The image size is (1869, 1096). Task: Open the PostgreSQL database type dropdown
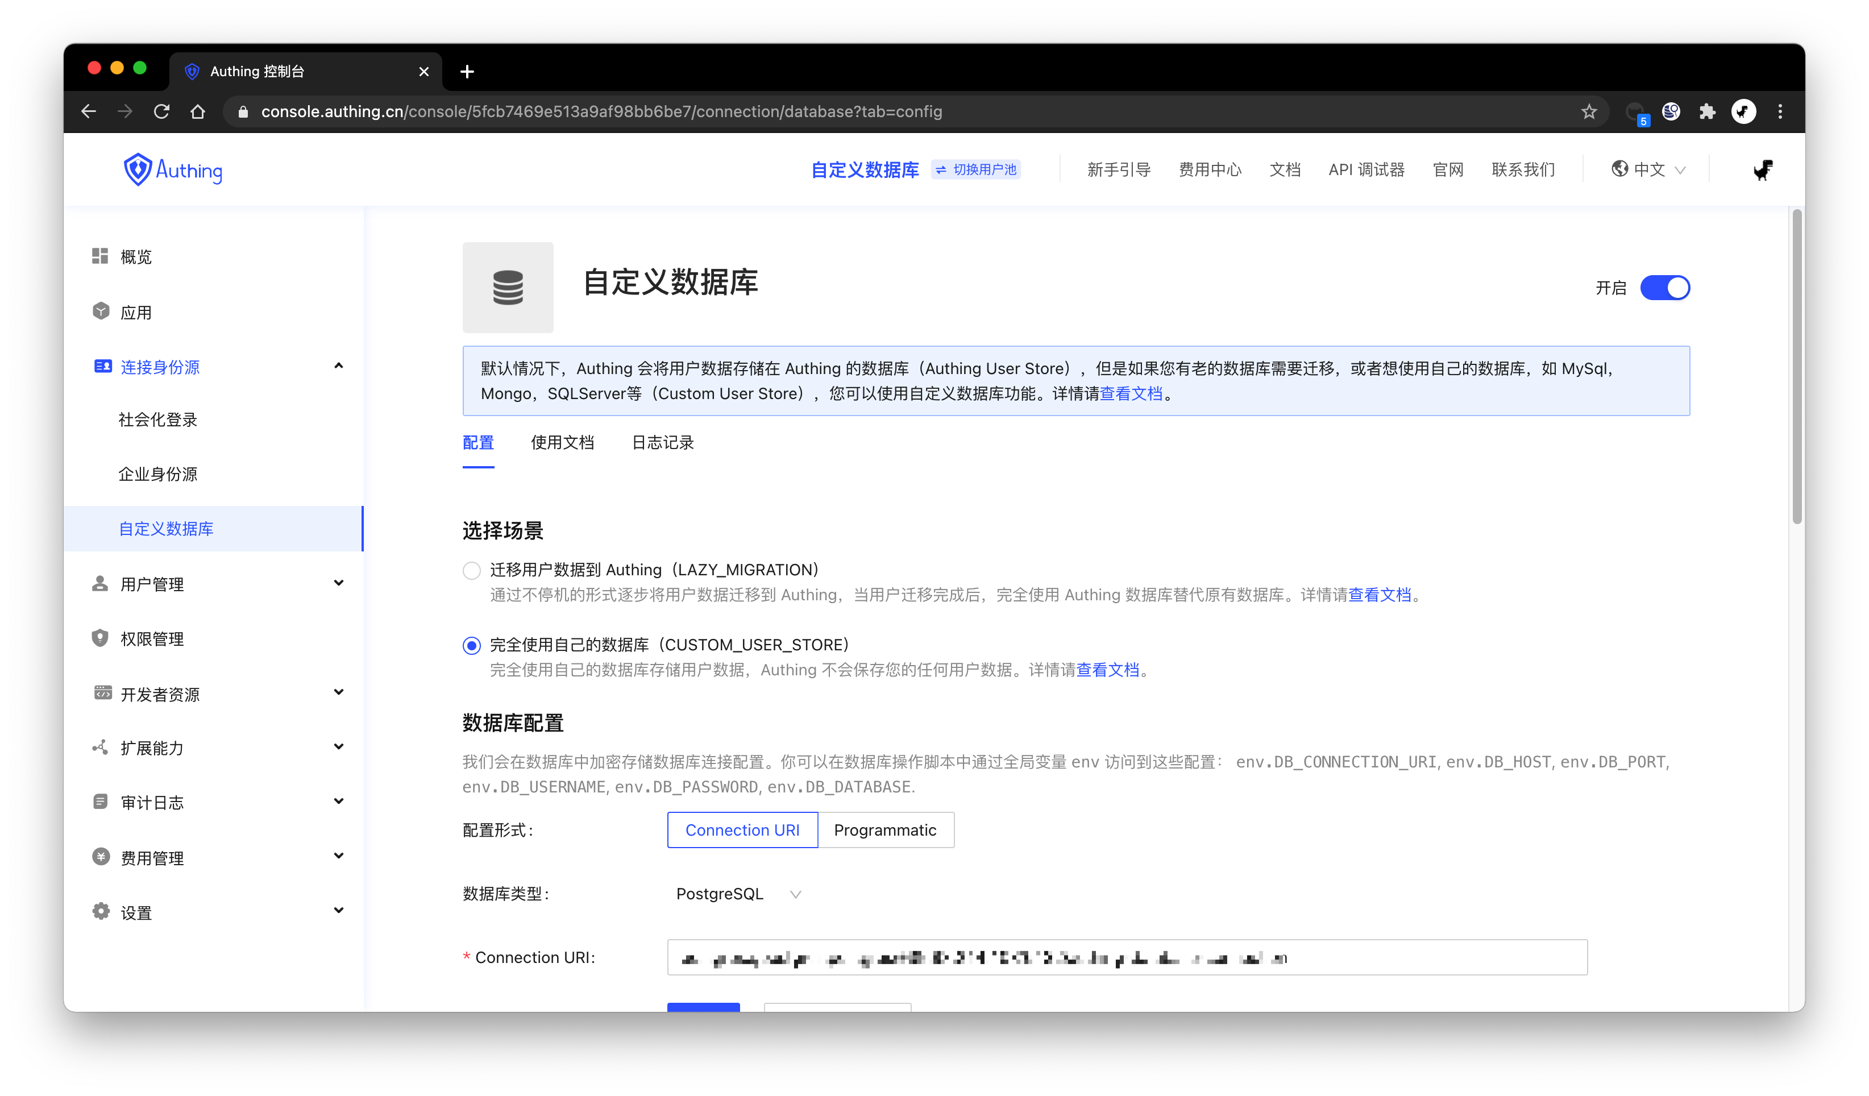[x=738, y=894]
